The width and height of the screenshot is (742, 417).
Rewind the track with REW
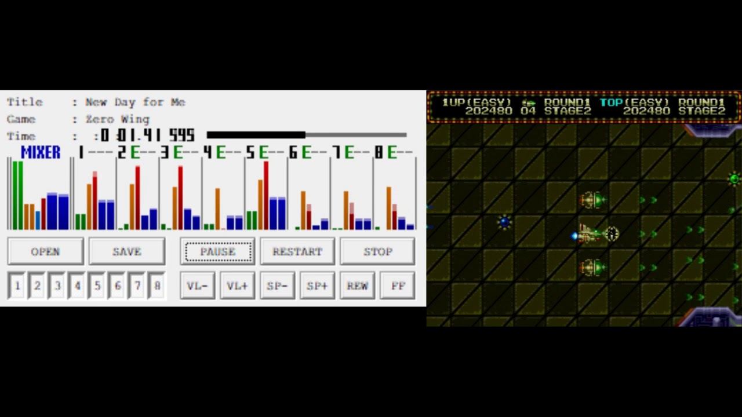click(x=357, y=286)
